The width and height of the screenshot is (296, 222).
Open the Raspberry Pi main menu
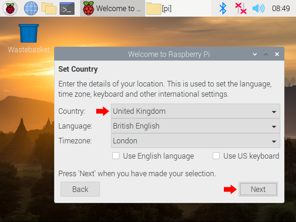10,8
